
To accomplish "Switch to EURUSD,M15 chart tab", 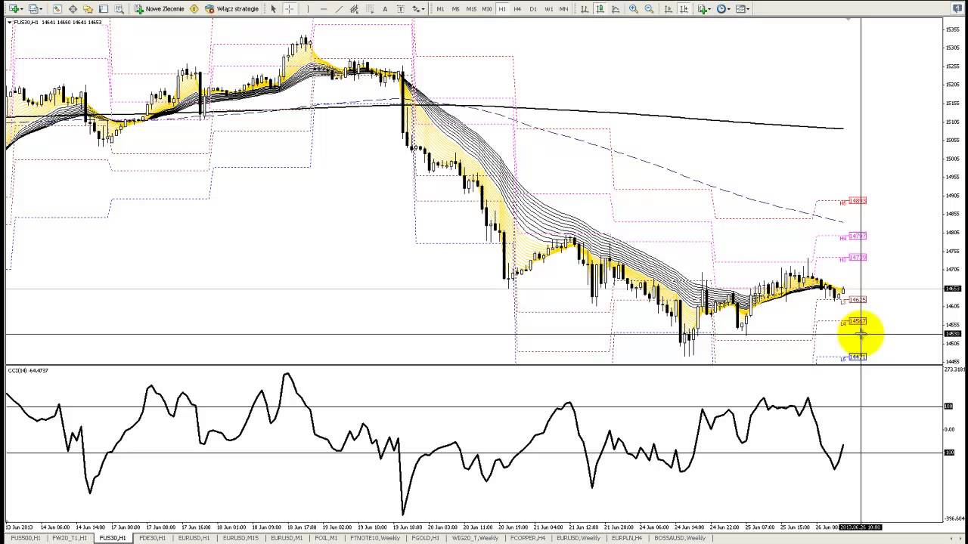I will coord(240,538).
